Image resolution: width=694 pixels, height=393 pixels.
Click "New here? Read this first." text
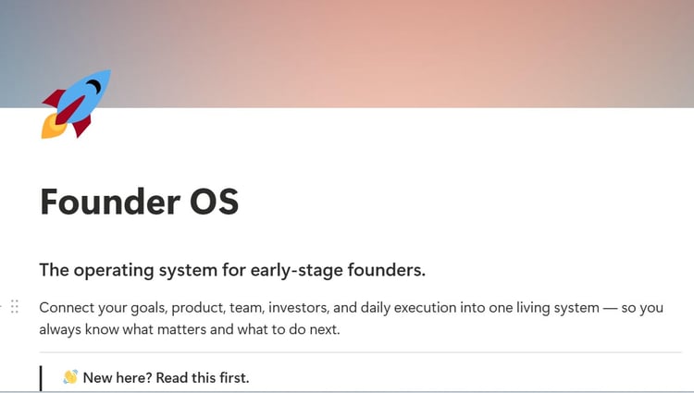click(x=166, y=377)
